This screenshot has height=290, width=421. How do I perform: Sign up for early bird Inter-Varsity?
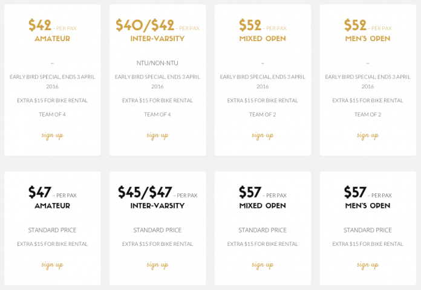click(158, 135)
